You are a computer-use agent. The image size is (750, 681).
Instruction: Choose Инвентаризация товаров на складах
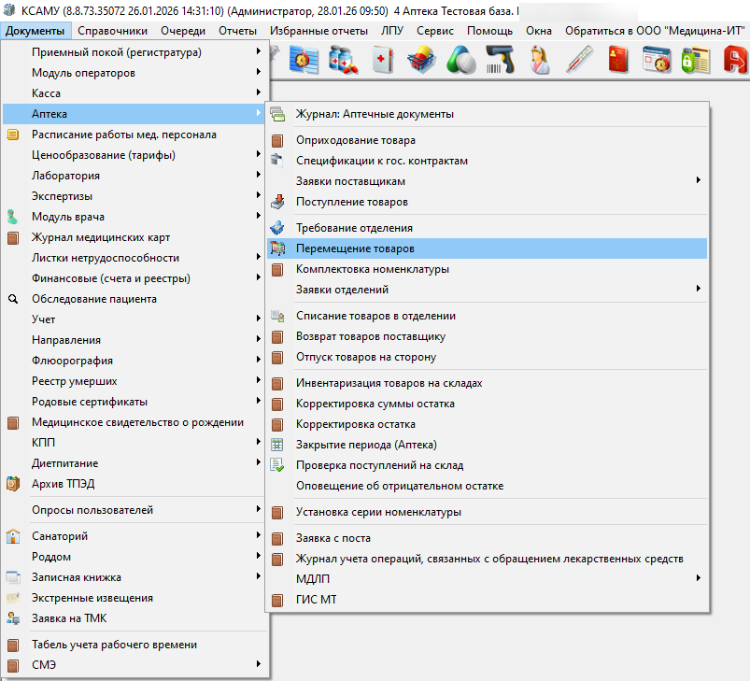click(x=389, y=383)
